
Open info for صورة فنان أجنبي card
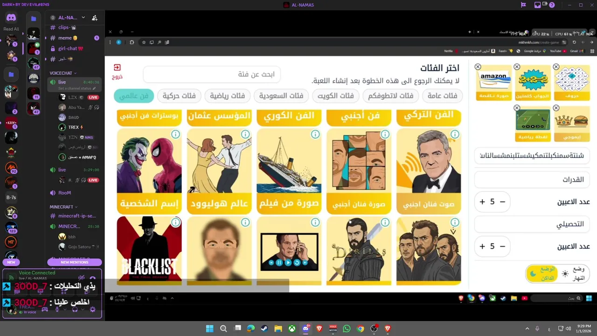(385, 134)
